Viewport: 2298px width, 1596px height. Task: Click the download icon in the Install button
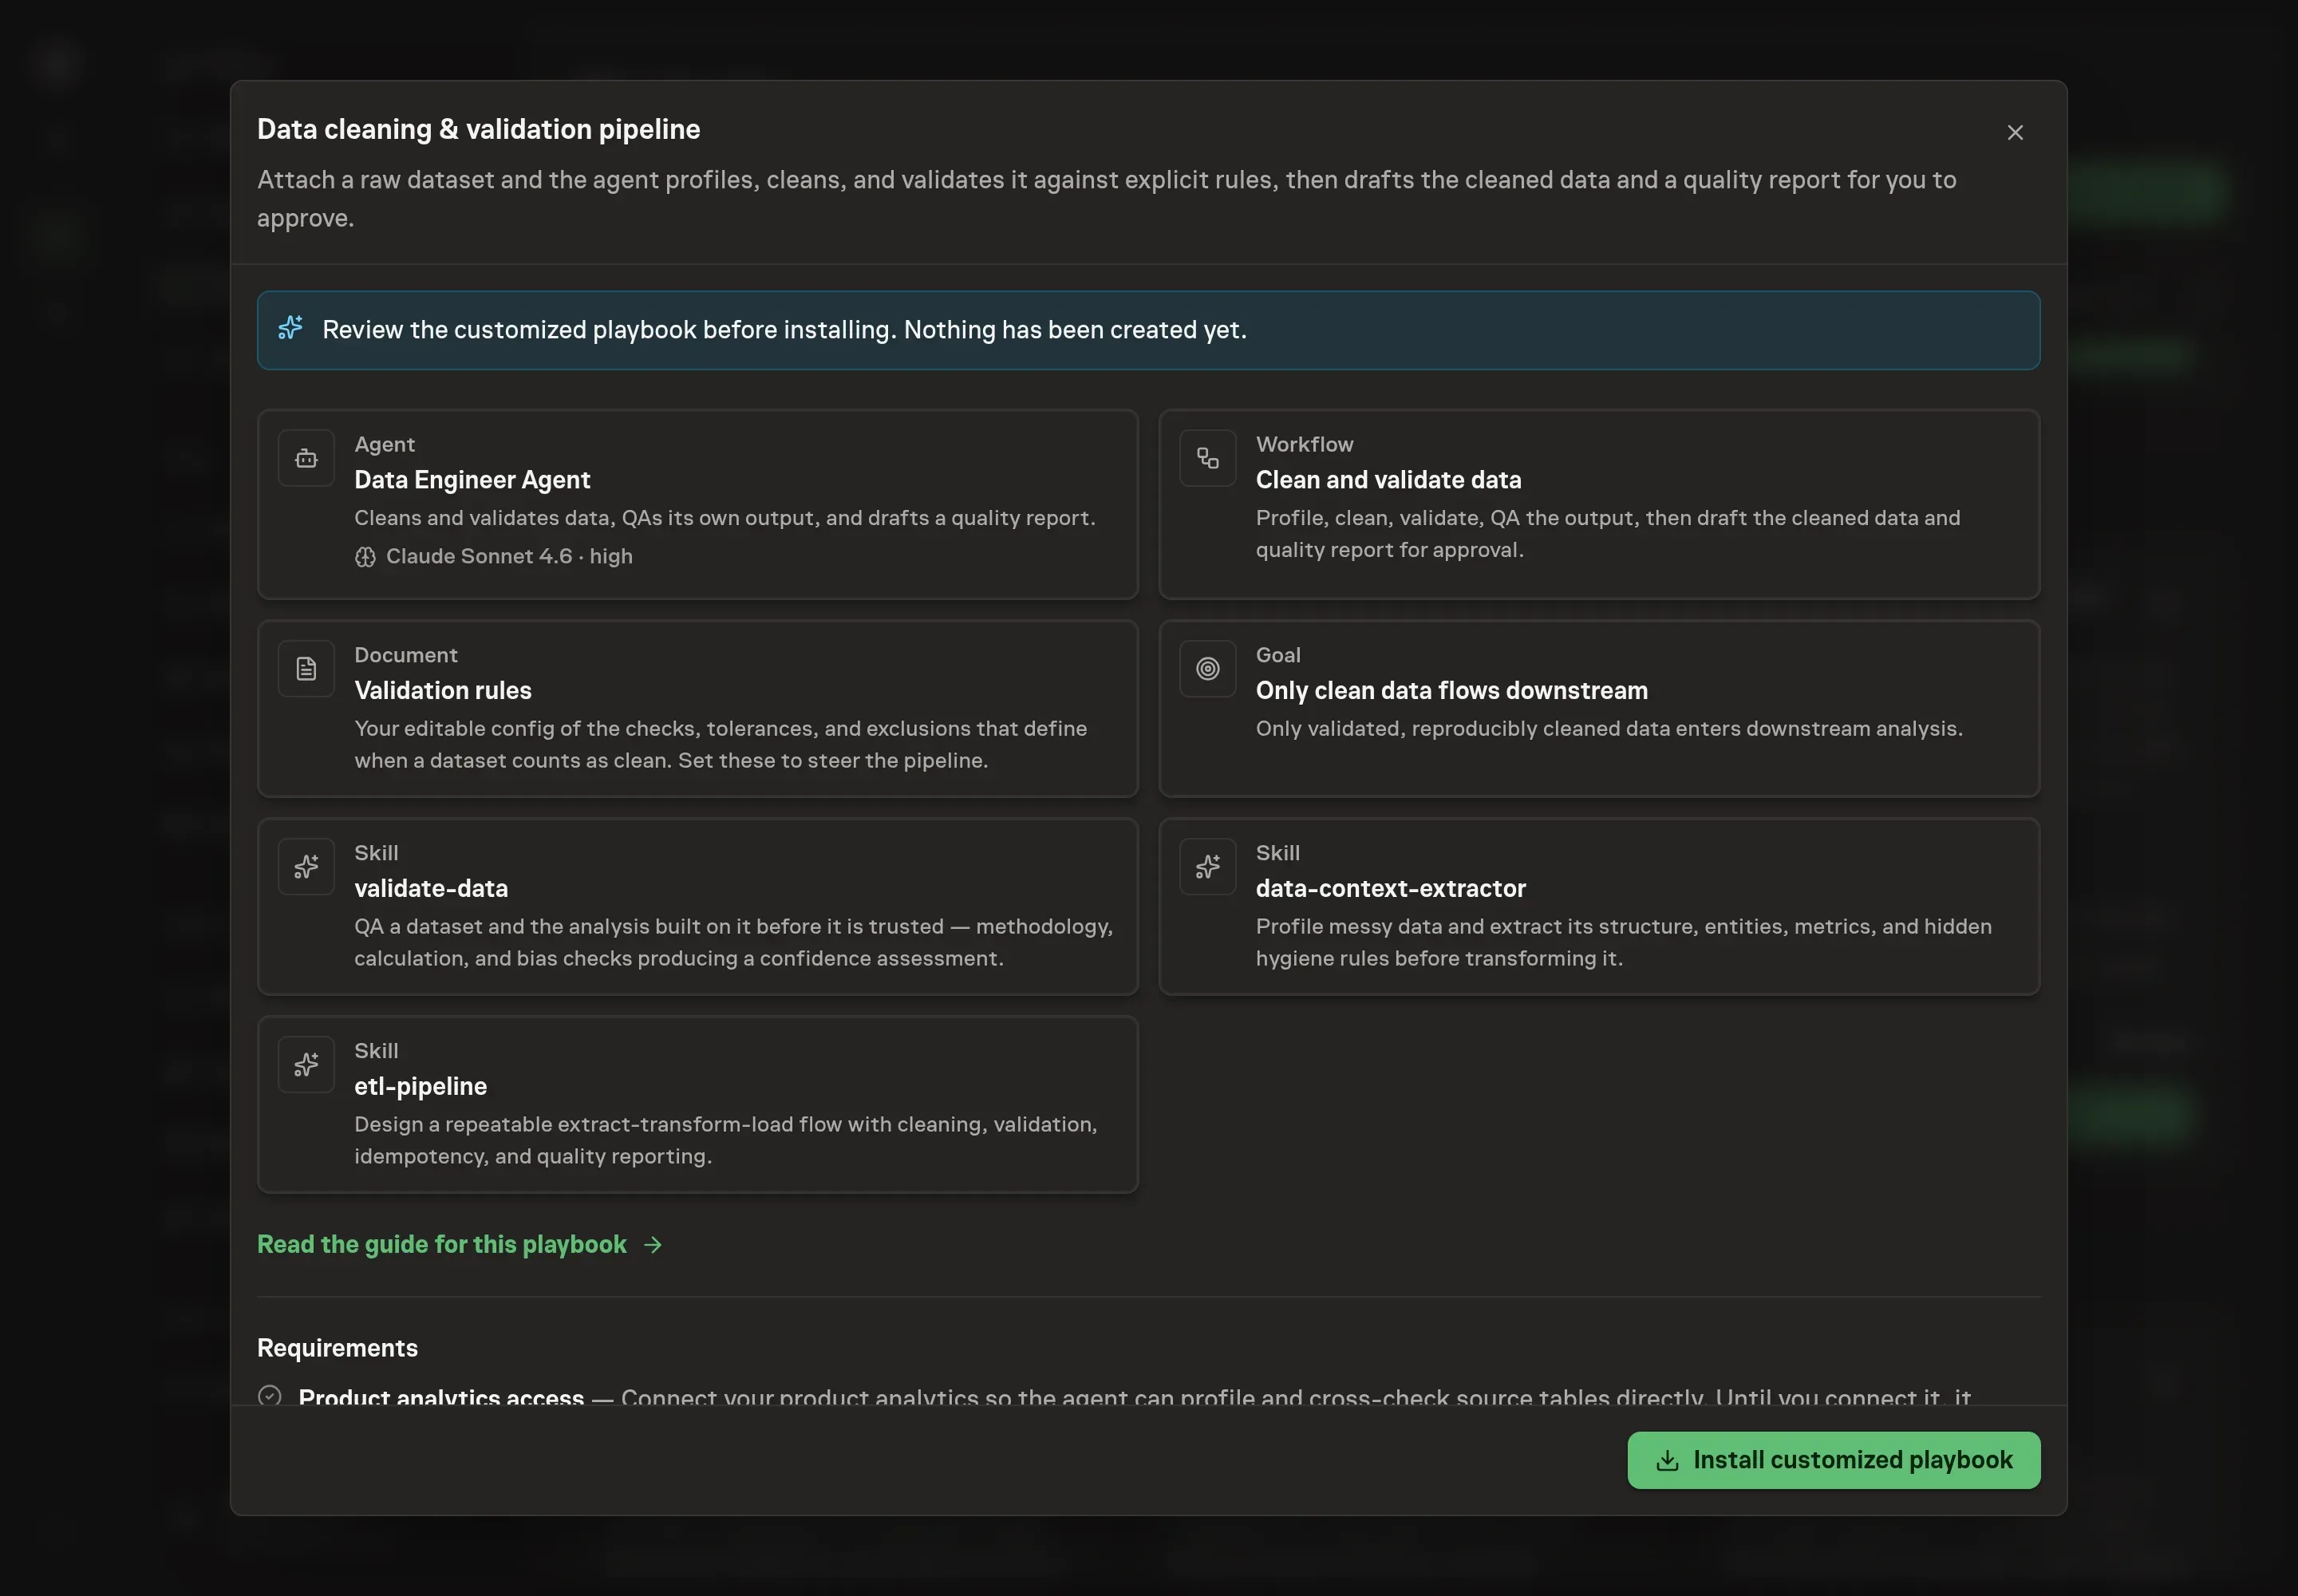point(1667,1461)
